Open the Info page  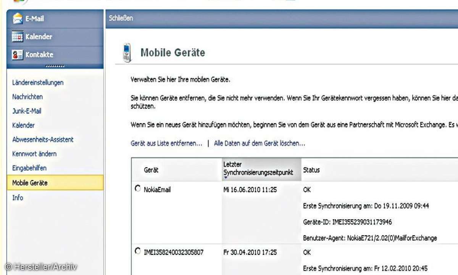pos(18,197)
